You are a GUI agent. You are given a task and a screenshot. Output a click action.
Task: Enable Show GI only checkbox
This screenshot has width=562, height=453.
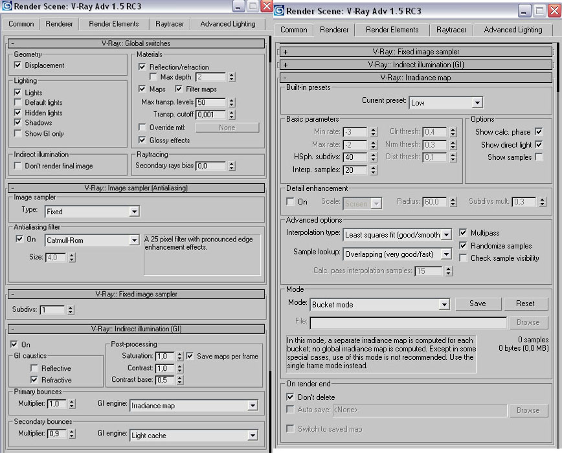coord(17,133)
